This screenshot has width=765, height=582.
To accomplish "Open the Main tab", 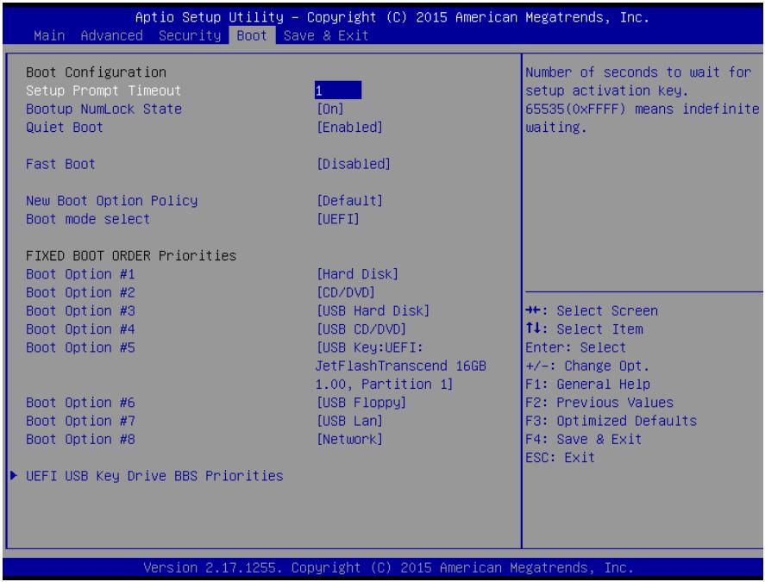I will 49,35.
